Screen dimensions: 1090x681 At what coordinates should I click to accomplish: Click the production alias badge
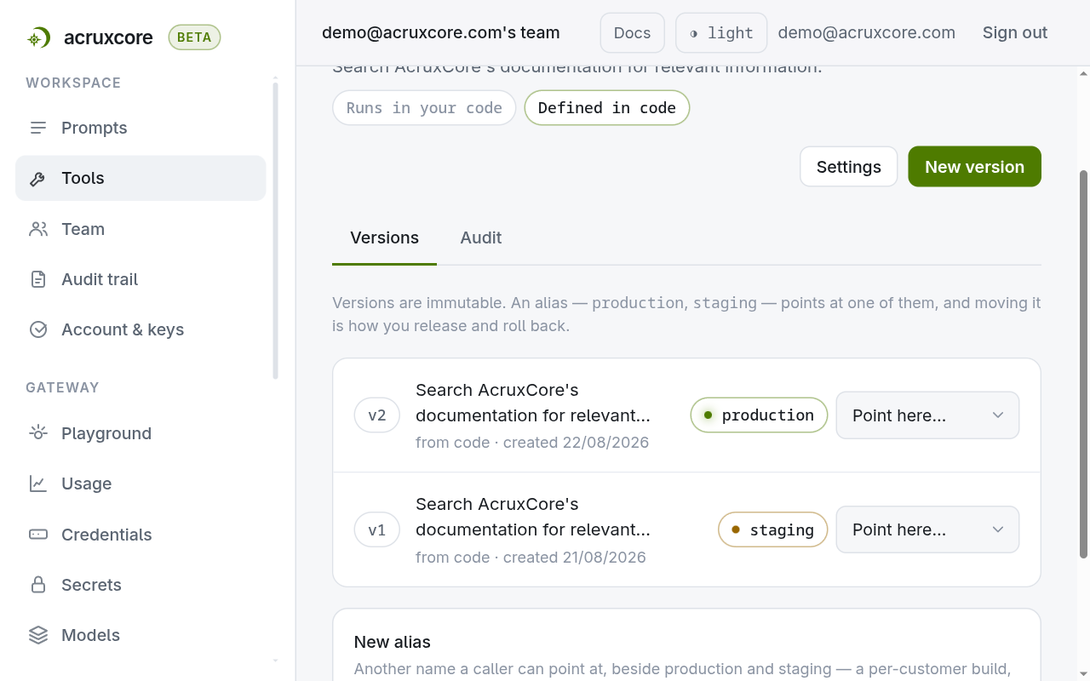(x=759, y=415)
